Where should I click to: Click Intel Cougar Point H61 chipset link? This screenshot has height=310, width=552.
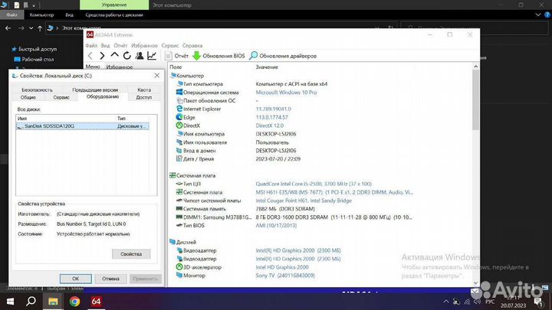[x=304, y=201]
